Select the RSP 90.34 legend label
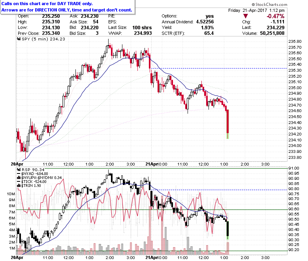Screen dimensions: 308x261 (33, 170)
